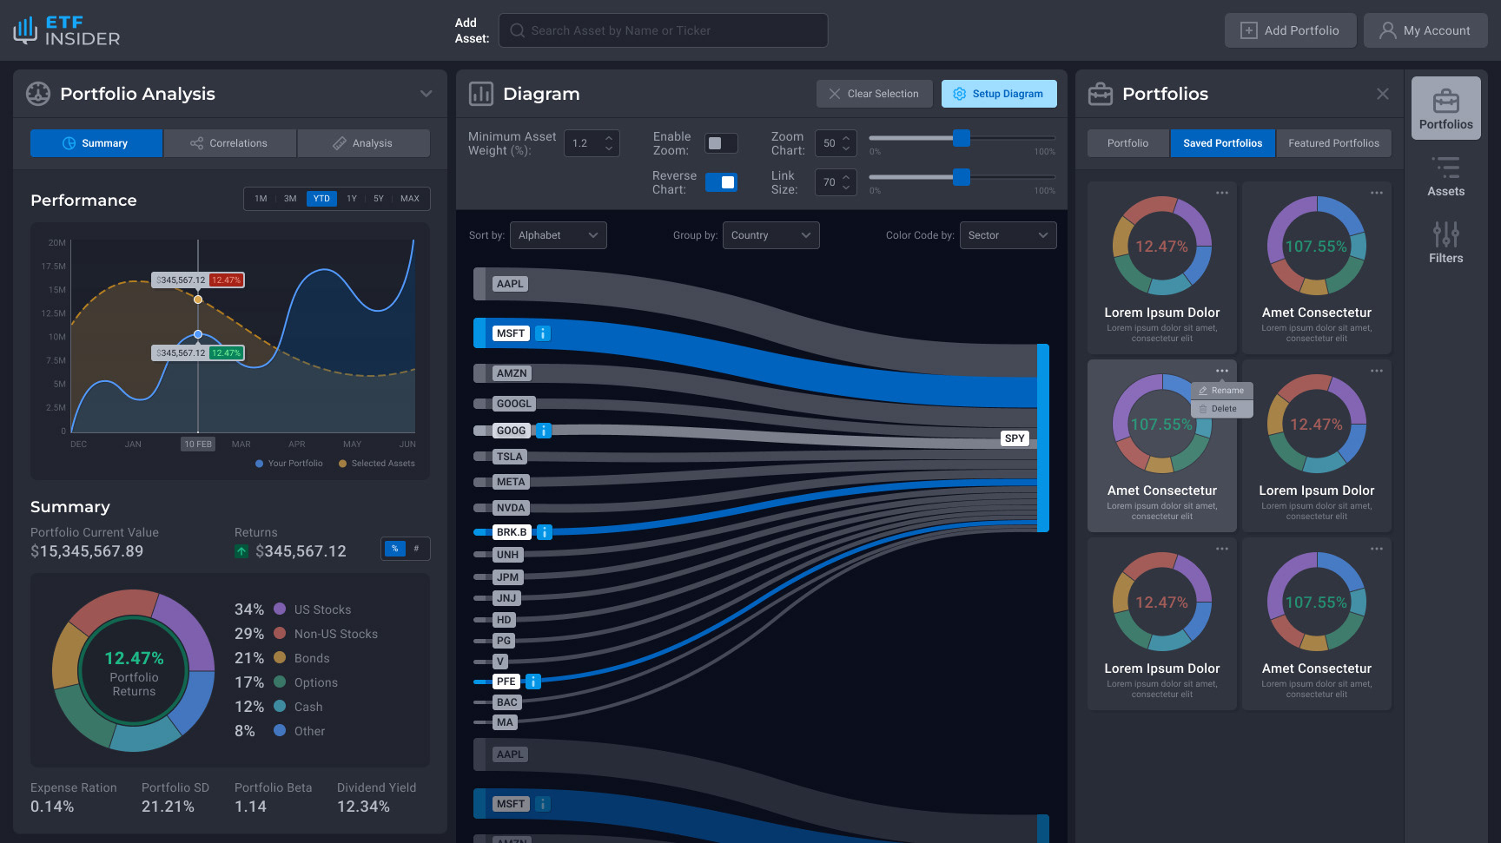Adjust Zoom Chart slider handle
The width and height of the screenshot is (1501, 843).
point(962,138)
